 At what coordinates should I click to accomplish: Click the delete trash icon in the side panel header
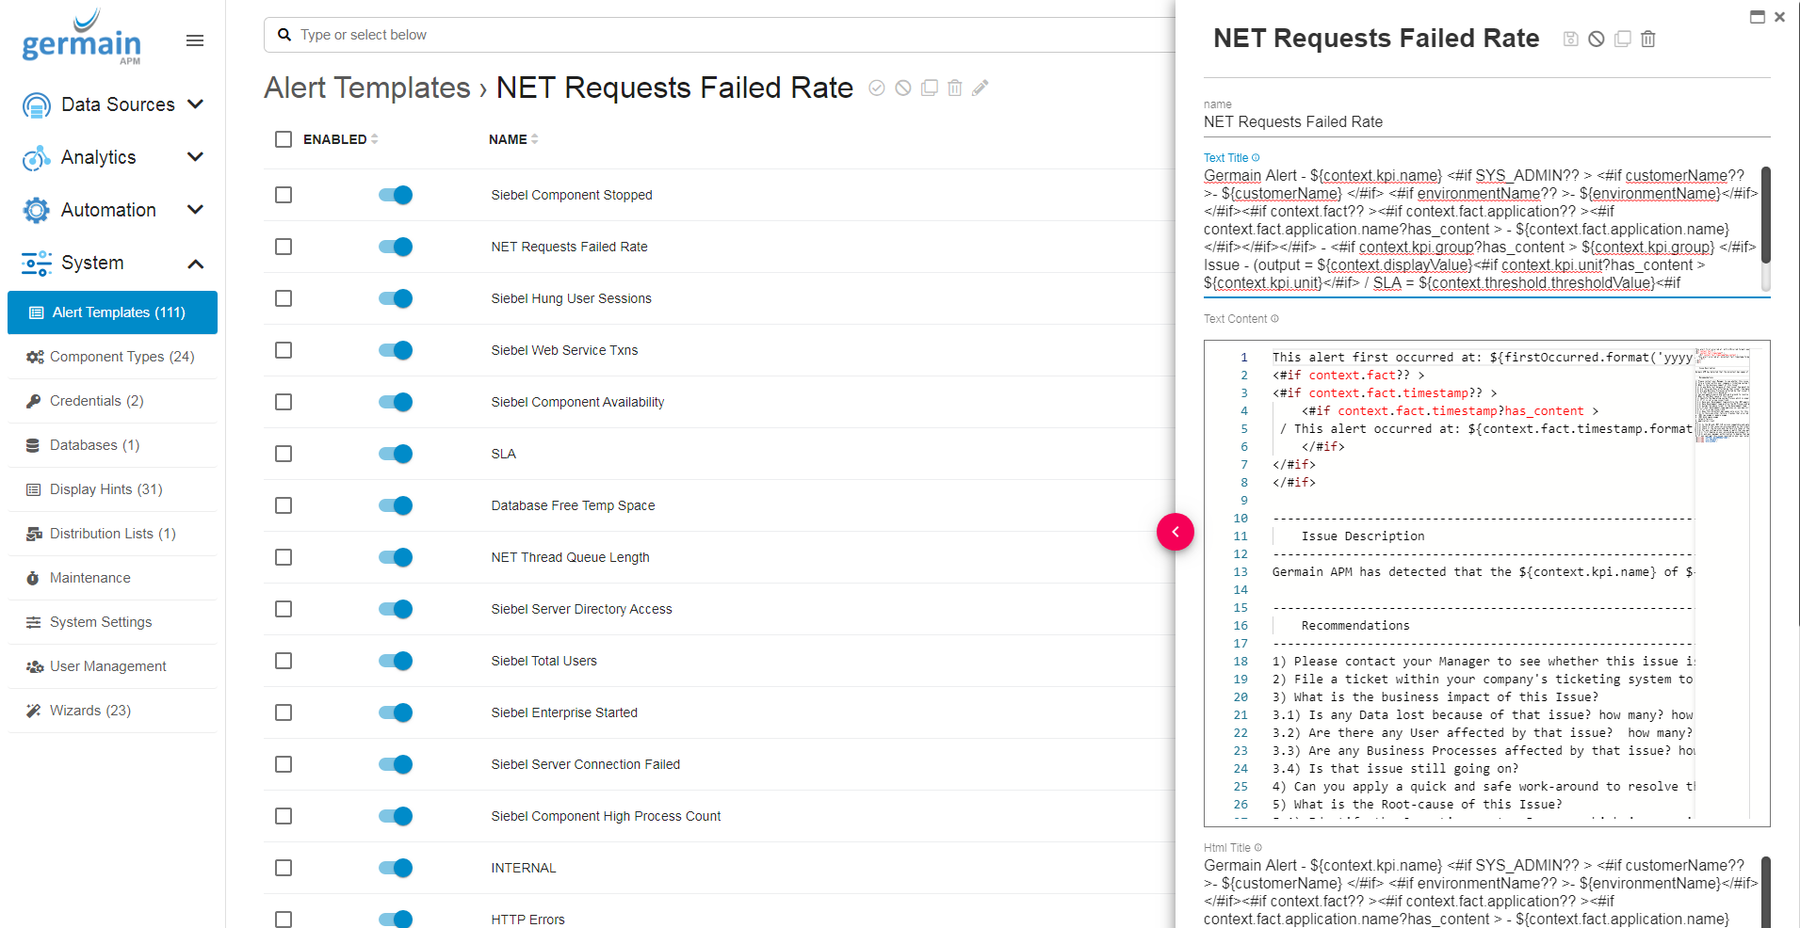click(x=1647, y=39)
